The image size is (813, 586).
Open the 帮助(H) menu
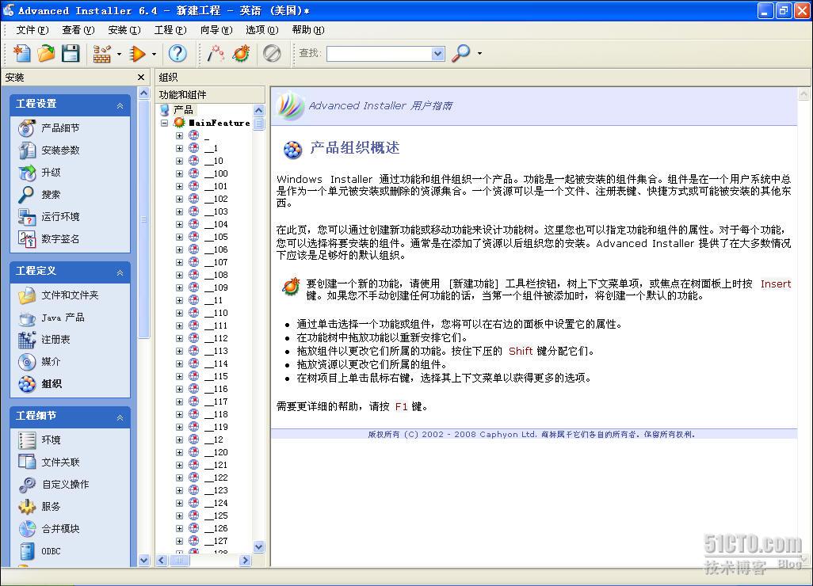[308, 29]
